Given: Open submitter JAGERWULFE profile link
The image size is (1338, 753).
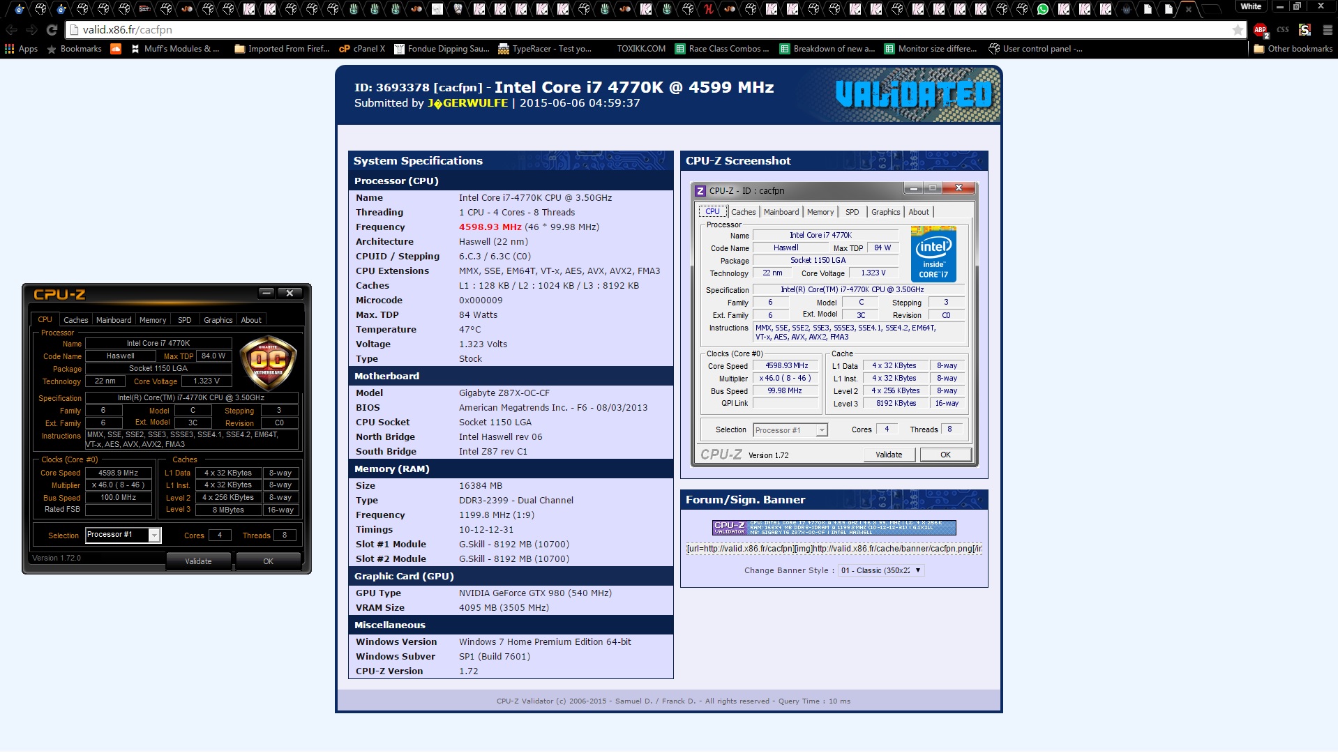Looking at the screenshot, I should (x=467, y=103).
